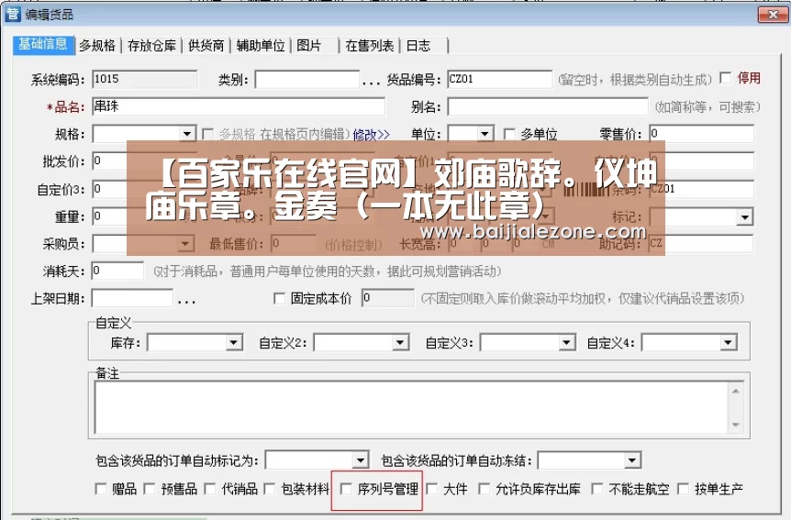Switch to 日志 tab
791x520 pixels.
[x=418, y=45]
